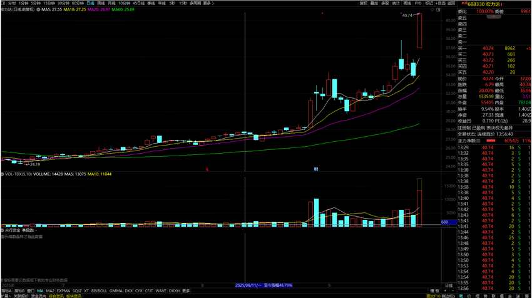Click the 指标A template tab
Image resolution: width=532 pixels, height=298 pixels.
[6, 291]
